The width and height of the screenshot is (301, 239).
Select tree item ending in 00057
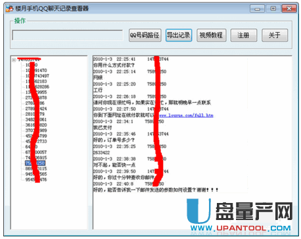(x=36, y=153)
